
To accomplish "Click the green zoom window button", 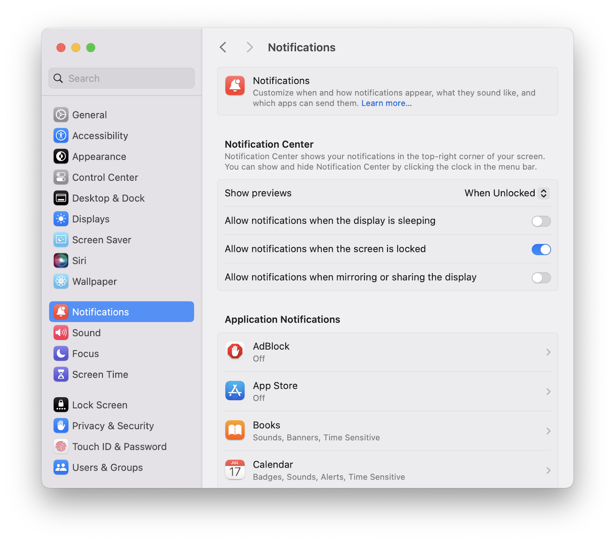I will pyautogui.click(x=91, y=48).
